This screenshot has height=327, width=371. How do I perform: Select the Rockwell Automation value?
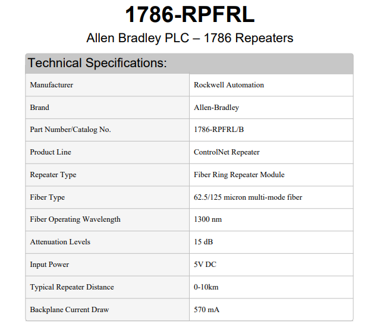229,84
